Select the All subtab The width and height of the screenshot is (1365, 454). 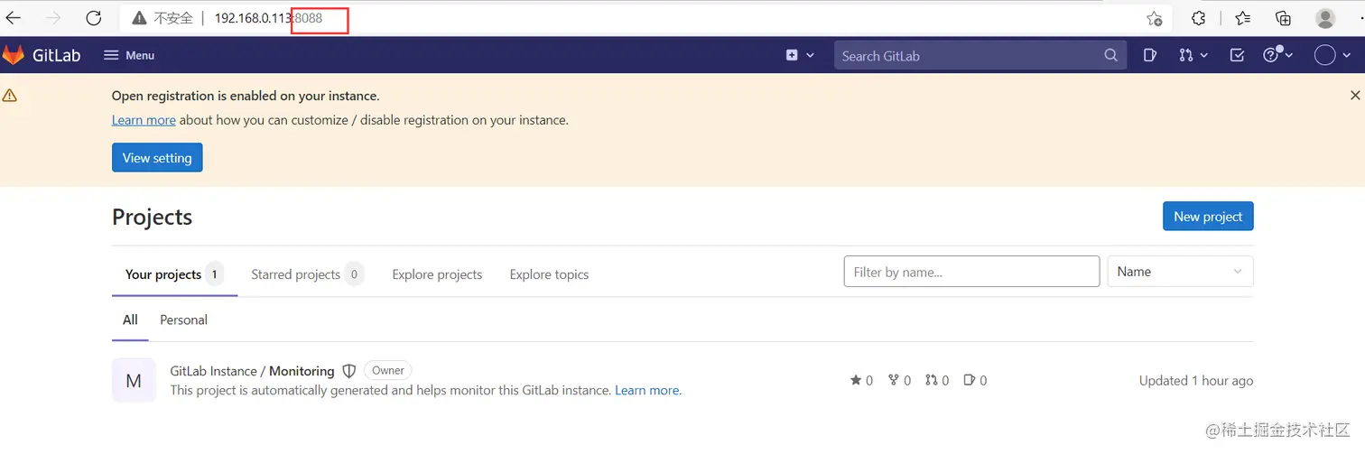pyautogui.click(x=130, y=320)
